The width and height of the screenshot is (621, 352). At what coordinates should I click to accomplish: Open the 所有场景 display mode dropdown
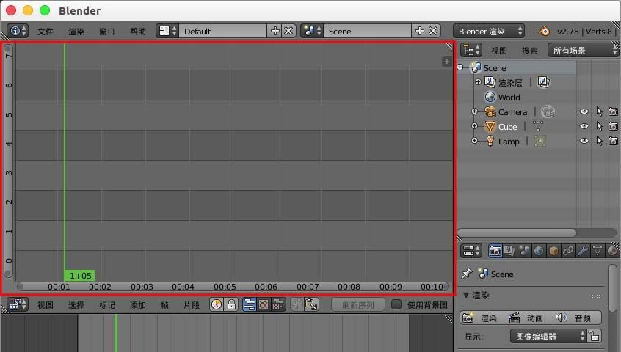tap(583, 50)
